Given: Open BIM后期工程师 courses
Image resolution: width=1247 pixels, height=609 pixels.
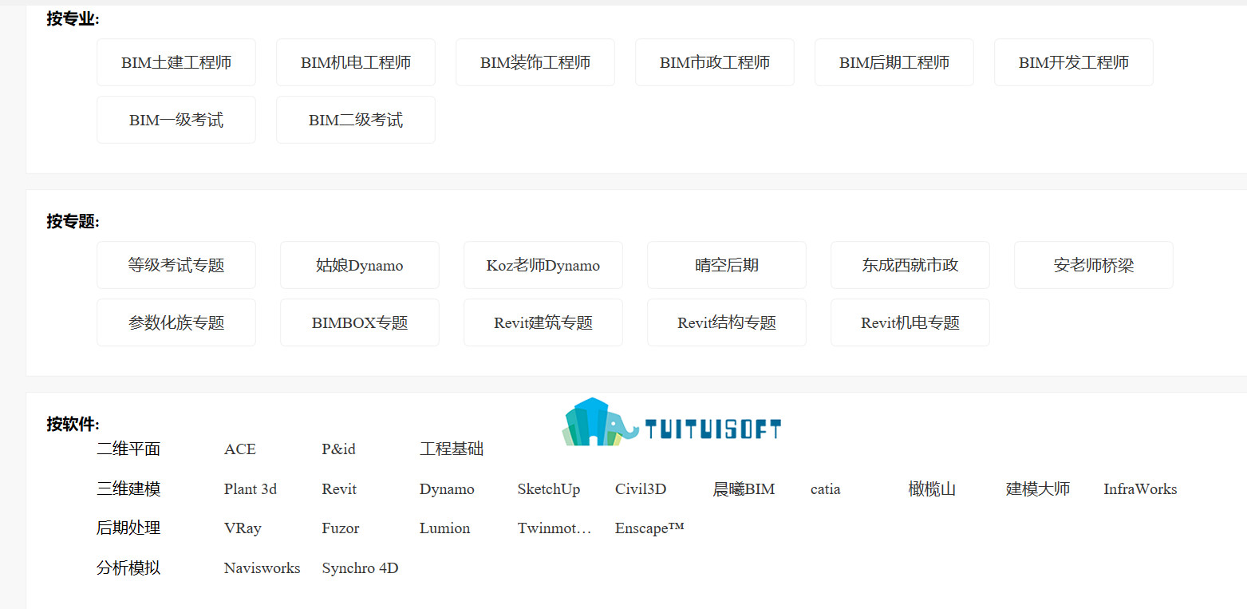Looking at the screenshot, I should point(894,62).
